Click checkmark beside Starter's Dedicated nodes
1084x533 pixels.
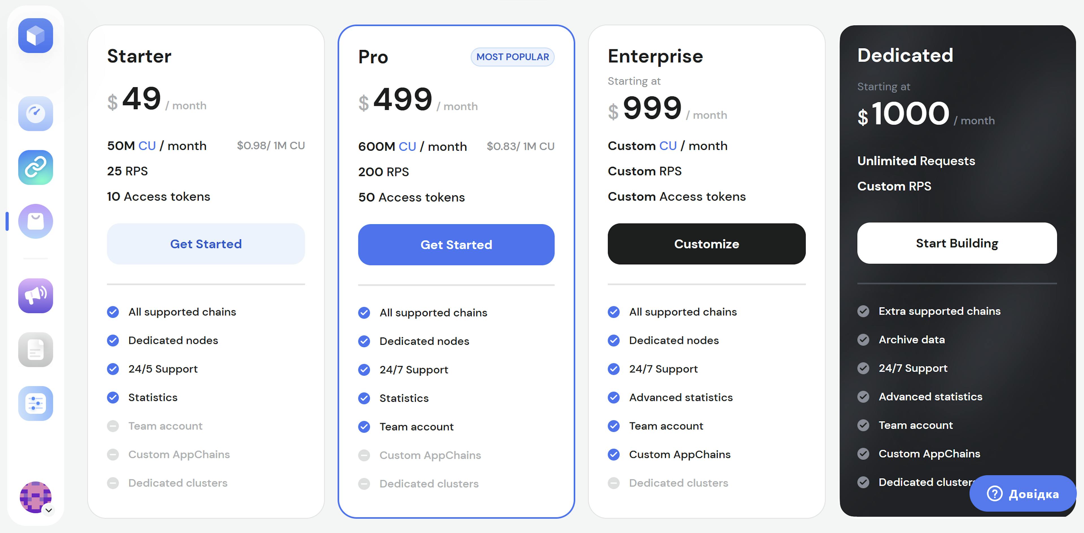pyautogui.click(x=113, y=340)
